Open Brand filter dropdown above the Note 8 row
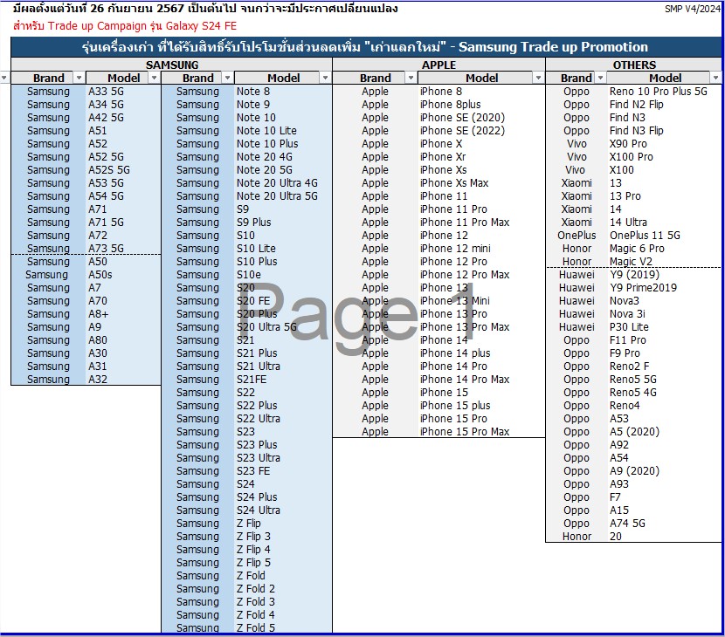Viewport: 725px width, 637px height. (x=227, y=78)
